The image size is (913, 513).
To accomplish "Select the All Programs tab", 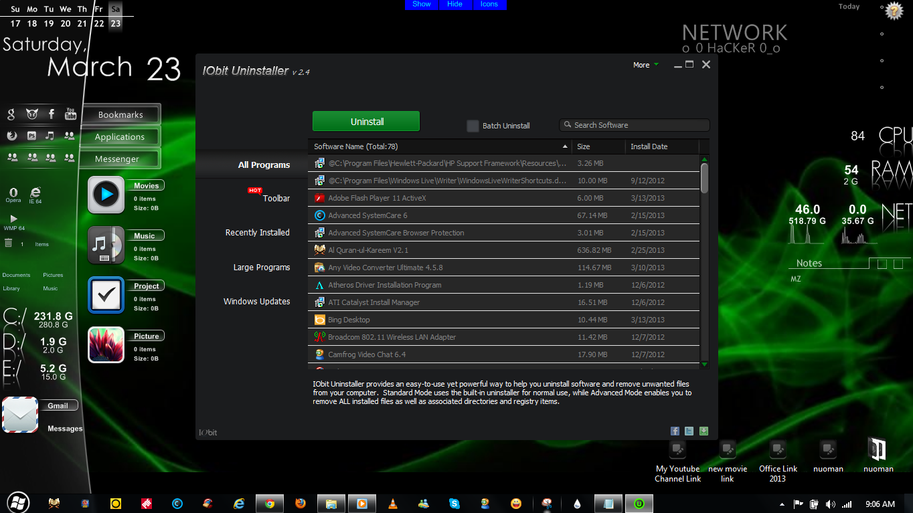I will tap(264, 165).
